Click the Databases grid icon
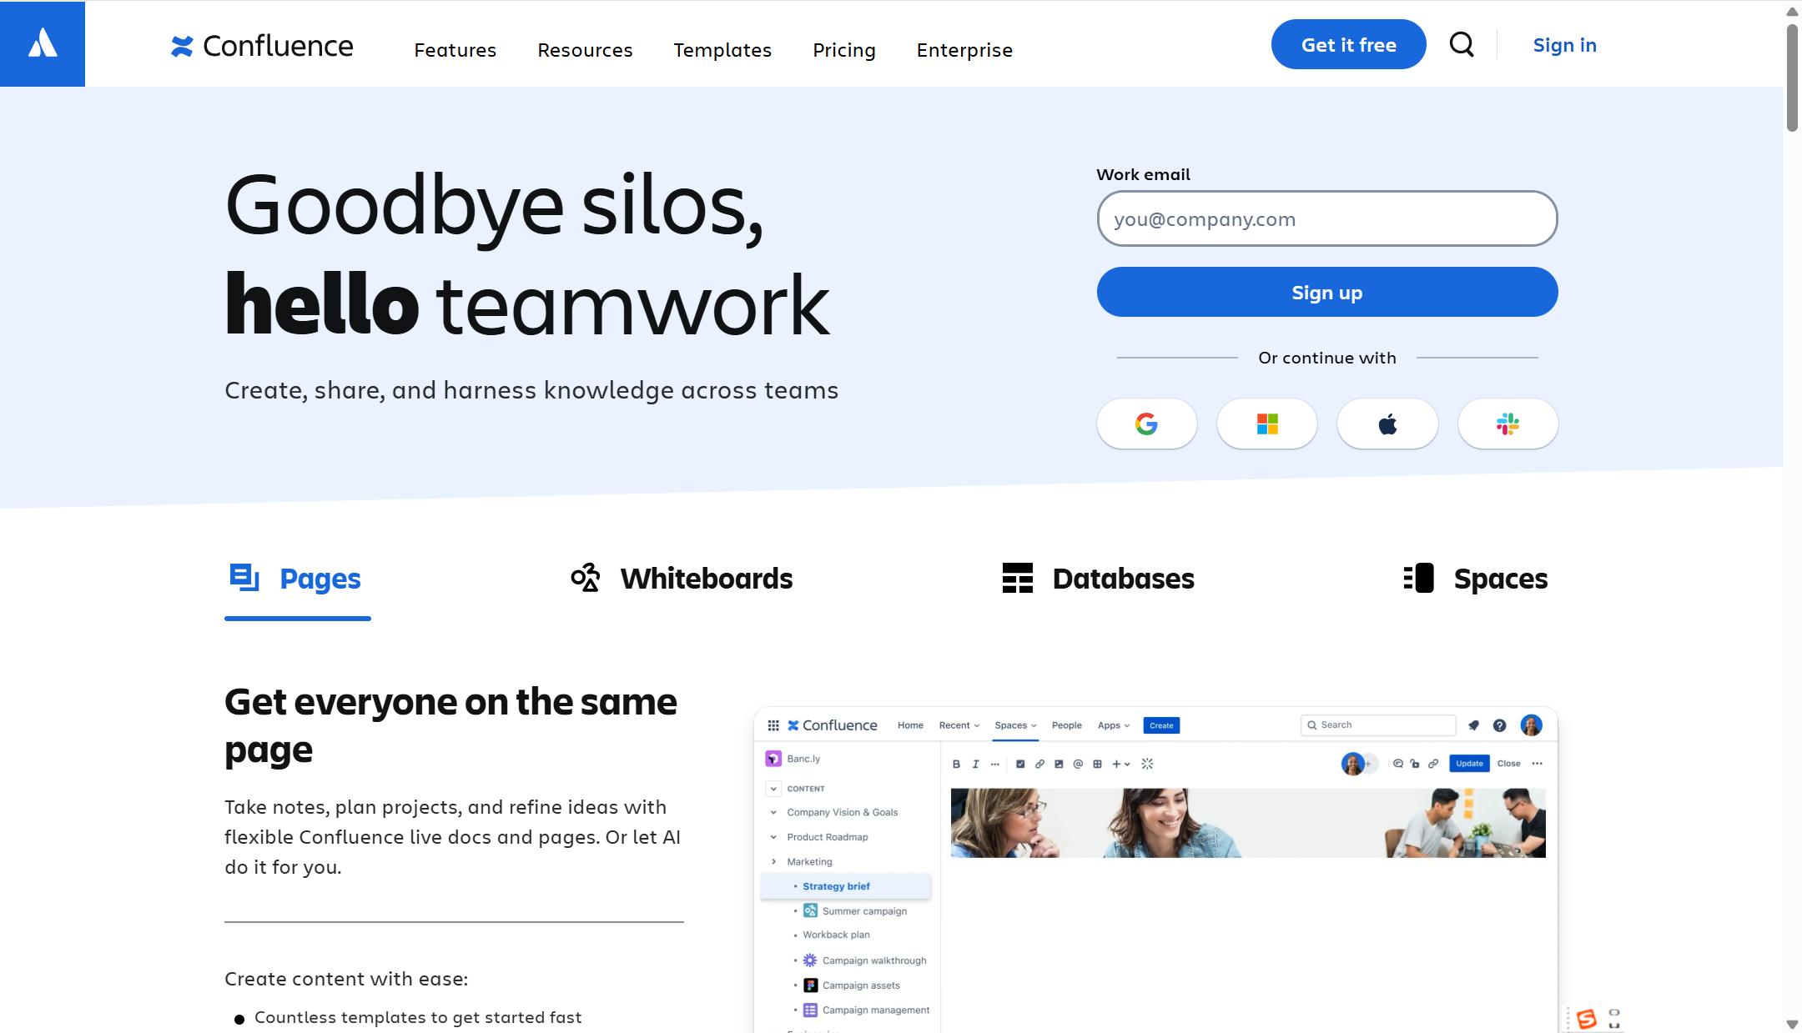The image size is (1802, 1033). 1017,578
